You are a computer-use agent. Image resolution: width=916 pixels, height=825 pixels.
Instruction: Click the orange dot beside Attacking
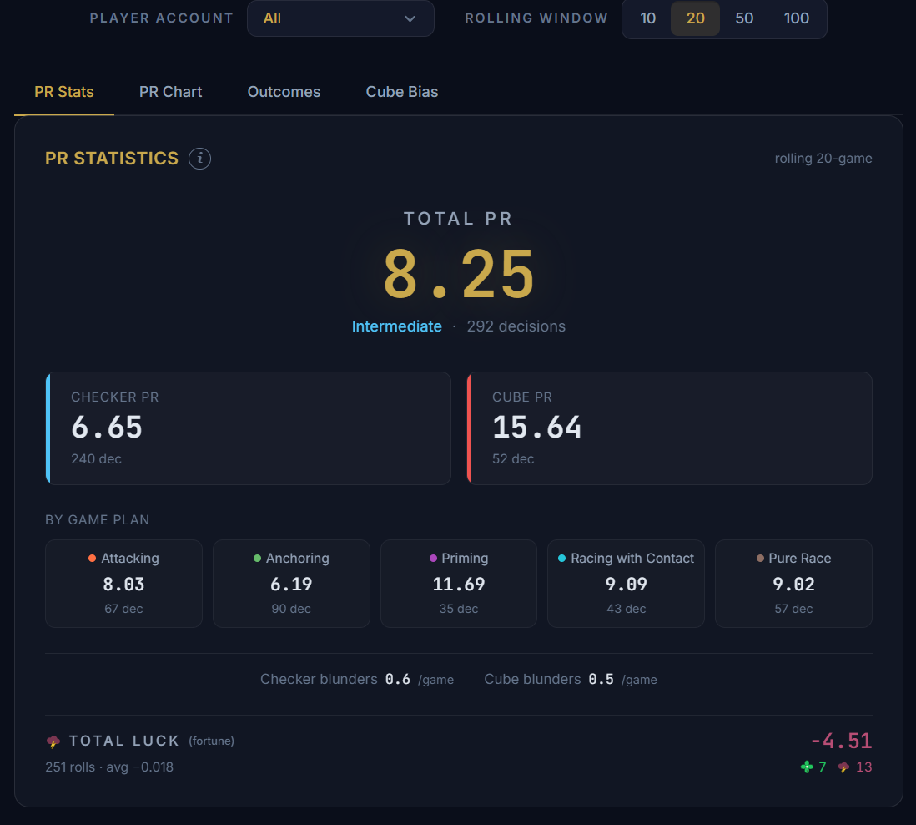(x=92, y=559)
